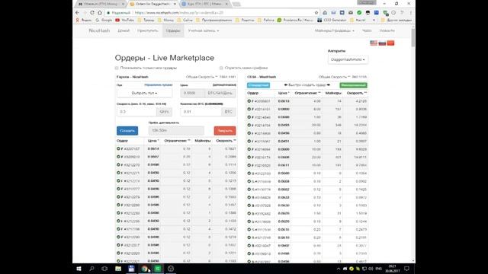The height and width of the screenshot is (274, 488).
Task: Toggle the checkbox beside Live Marketplace options on right
Action: coord(221,68)
